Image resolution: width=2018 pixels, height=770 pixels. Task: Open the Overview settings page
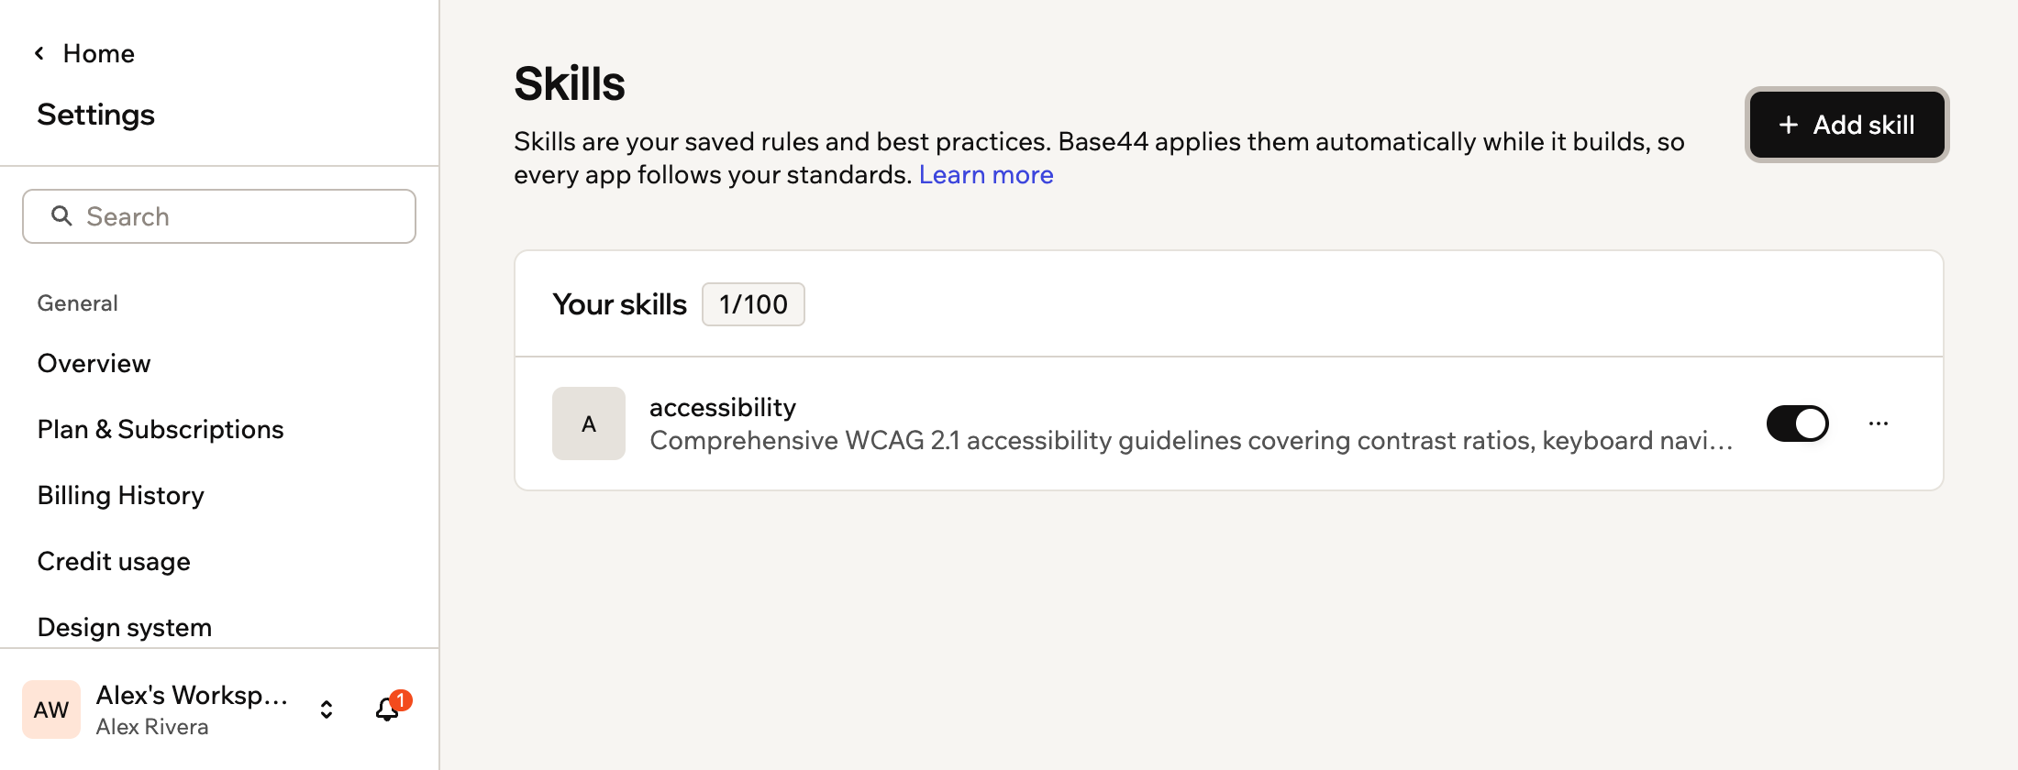[94, 363]
